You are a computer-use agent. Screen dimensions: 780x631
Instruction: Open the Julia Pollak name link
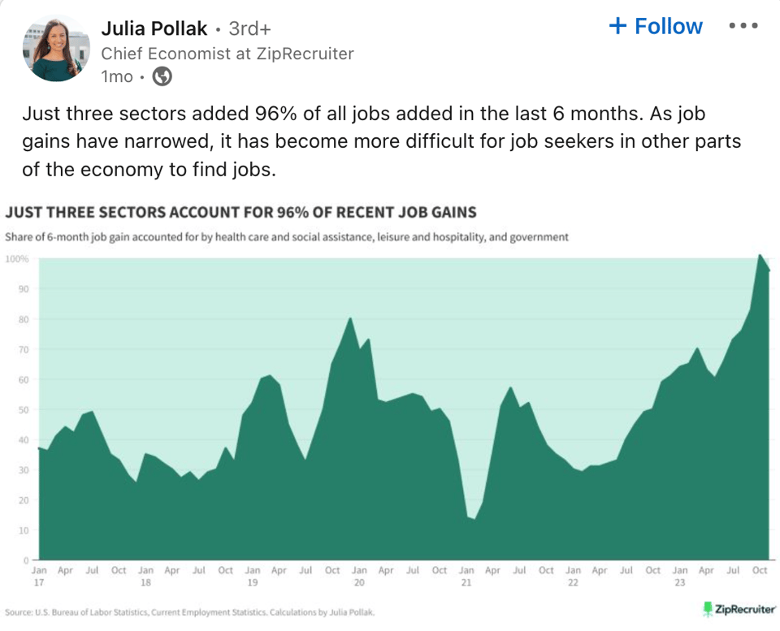(x=154, y=28)
